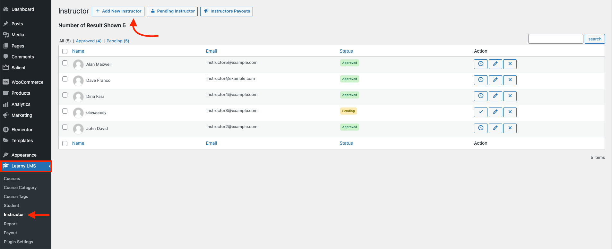Open Marketing in the sidebar

[x=26, y=115]
